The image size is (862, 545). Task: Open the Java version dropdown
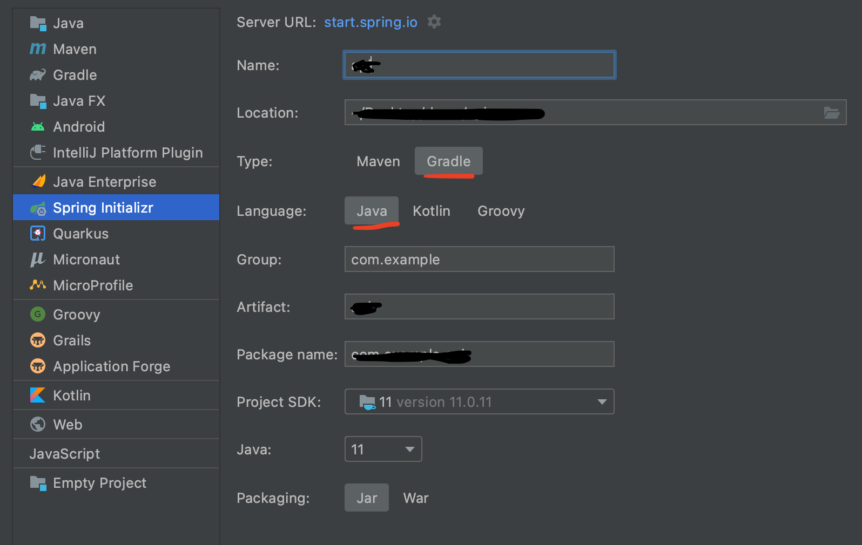click(x=383, y=449)
